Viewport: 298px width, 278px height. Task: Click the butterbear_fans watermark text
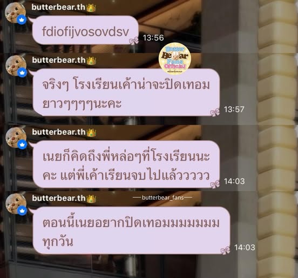tap(163, 197)
